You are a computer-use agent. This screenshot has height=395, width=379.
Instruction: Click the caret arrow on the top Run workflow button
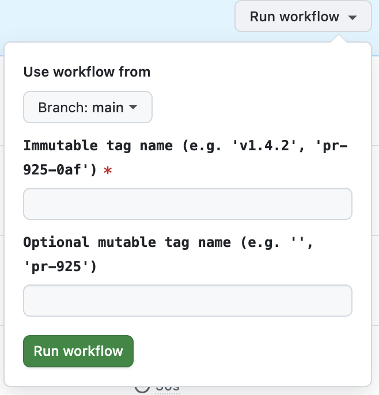tap(353, 17)
